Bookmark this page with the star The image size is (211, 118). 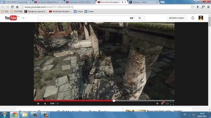pyautogui.click(x=193, y=7)
